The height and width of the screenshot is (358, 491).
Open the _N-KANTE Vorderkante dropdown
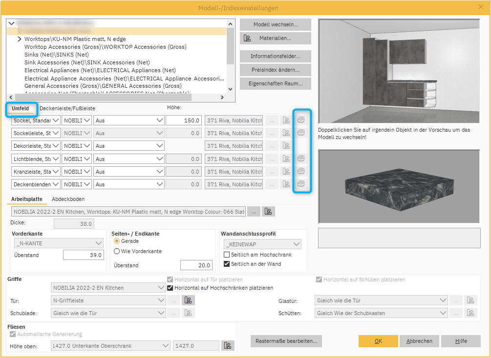pyautogui.click(x=58, y=243)
